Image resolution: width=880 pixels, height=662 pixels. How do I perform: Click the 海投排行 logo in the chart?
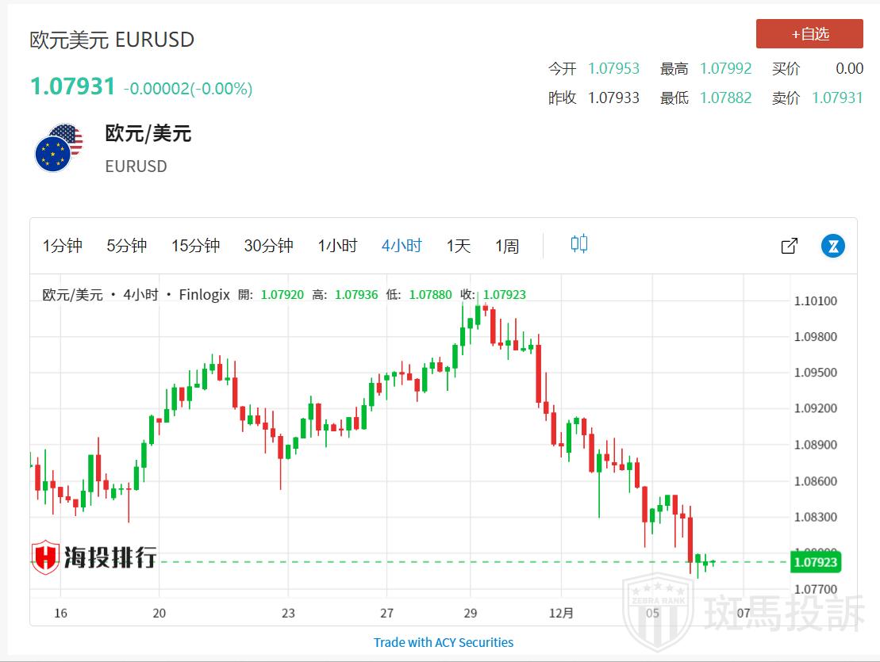tap(94, 557)
